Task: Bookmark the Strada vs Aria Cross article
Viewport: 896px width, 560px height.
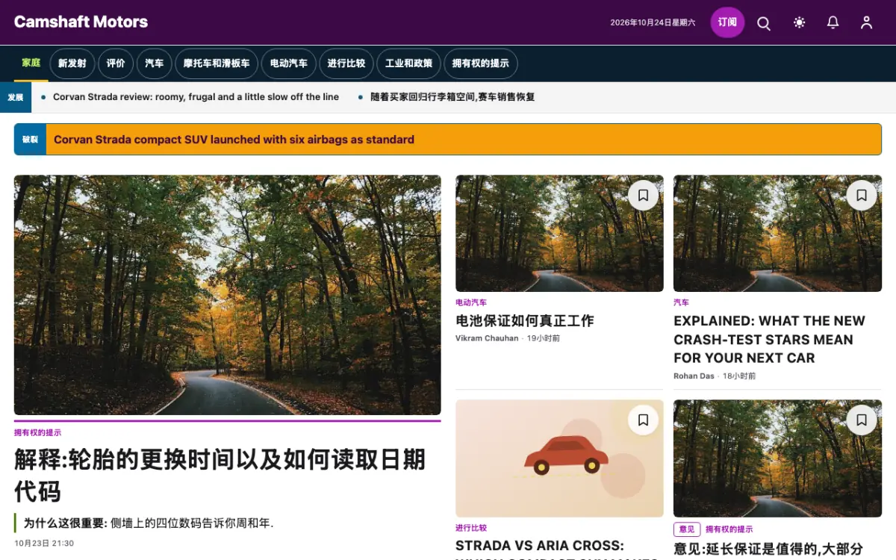Action: (643, 420)
